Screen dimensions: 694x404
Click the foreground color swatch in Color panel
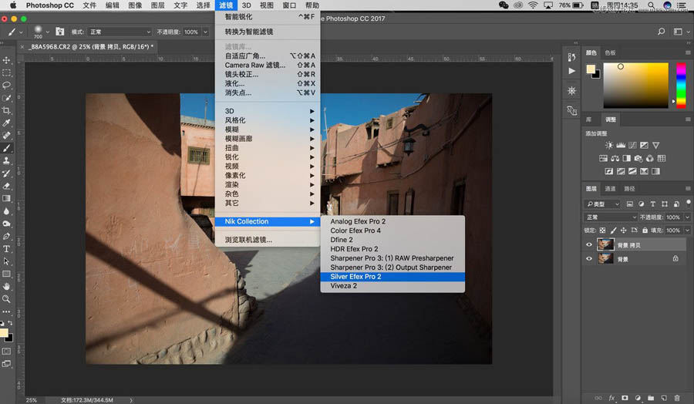[x=591, y=69]
